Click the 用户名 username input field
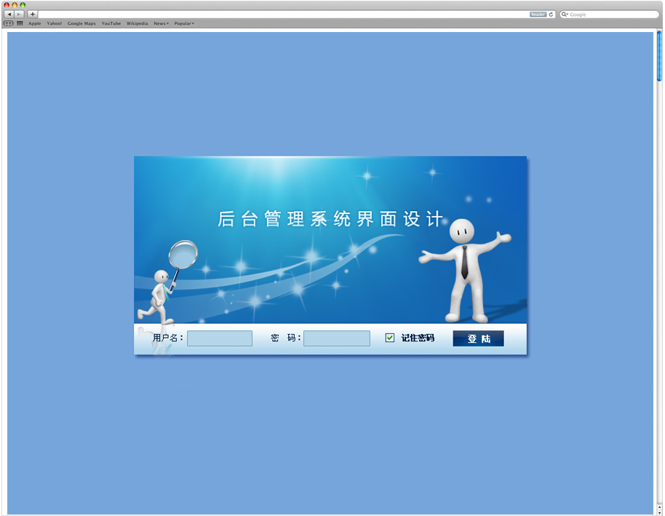This screenshot has width=665, height=516. (x=220, y=338)
